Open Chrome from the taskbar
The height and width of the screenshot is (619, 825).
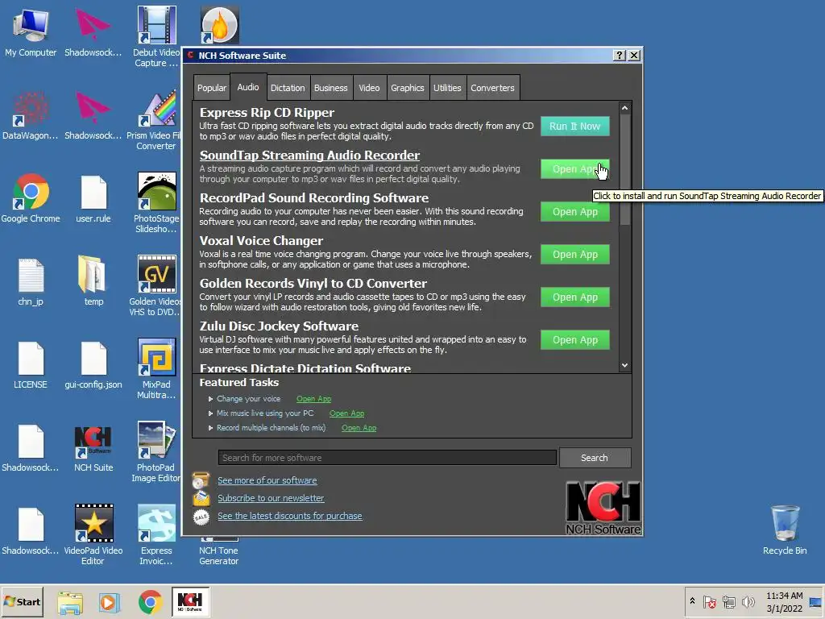coord(151,601)
